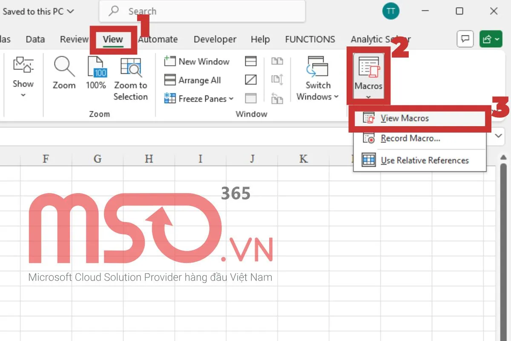Expand the Freeze Panes dropdown

tap(232, 98)
